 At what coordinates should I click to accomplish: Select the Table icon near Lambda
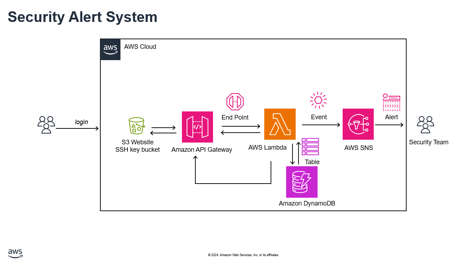click(x=310, y=146)
